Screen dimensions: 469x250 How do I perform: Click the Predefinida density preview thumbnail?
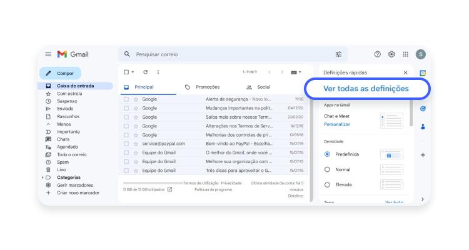(x=391, y=154)
